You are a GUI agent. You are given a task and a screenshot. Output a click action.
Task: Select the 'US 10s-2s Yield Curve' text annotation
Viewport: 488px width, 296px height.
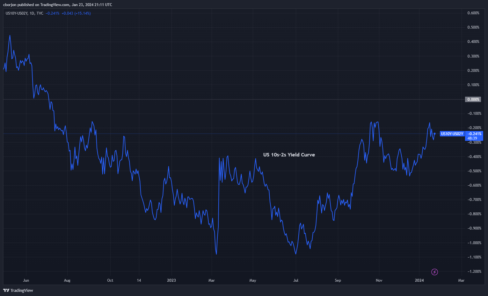(289, 155)
